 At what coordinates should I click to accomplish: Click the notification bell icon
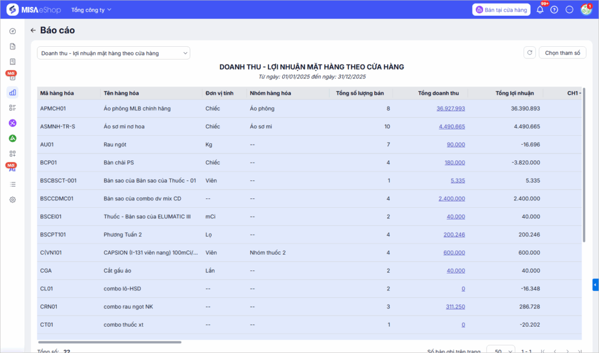[540, 10]
